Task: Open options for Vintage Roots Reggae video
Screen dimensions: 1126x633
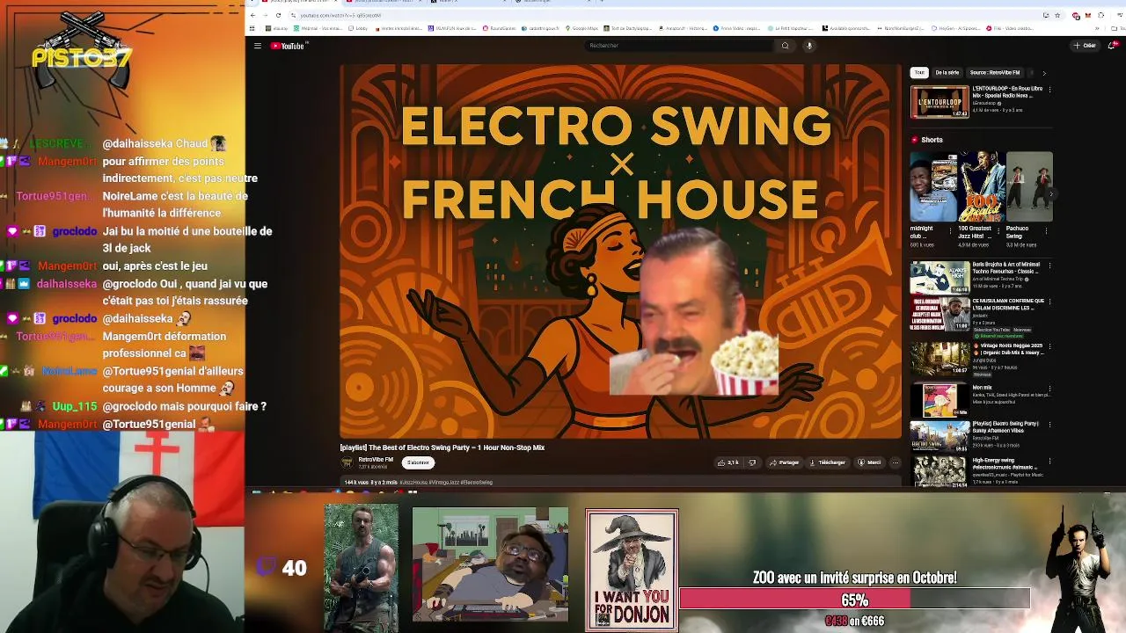Action: 1049,346
